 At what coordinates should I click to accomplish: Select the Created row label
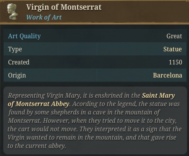pyautogui.click(x=19, y=62)
